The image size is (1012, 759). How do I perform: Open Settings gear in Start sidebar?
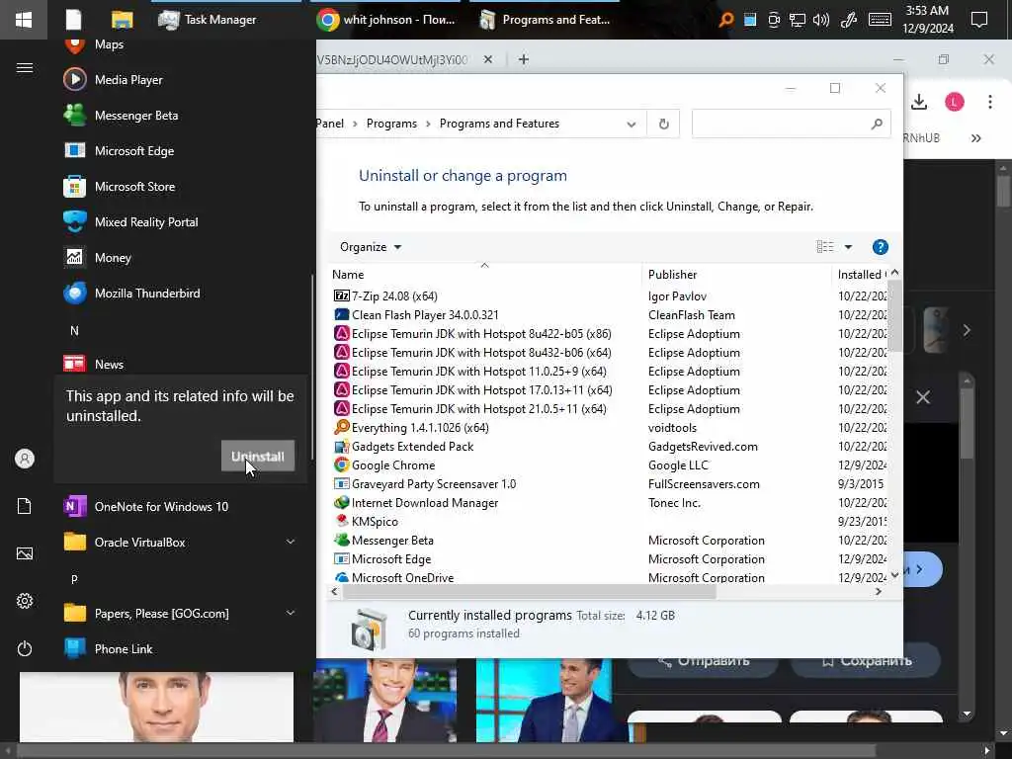(25, 601)
